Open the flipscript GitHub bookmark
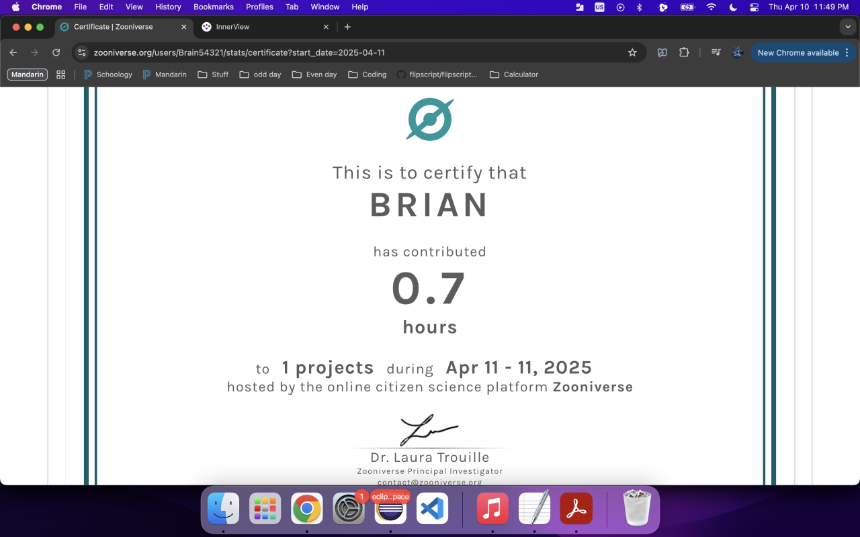Viewport: 860px width, 537px height. tap(437, 75)
